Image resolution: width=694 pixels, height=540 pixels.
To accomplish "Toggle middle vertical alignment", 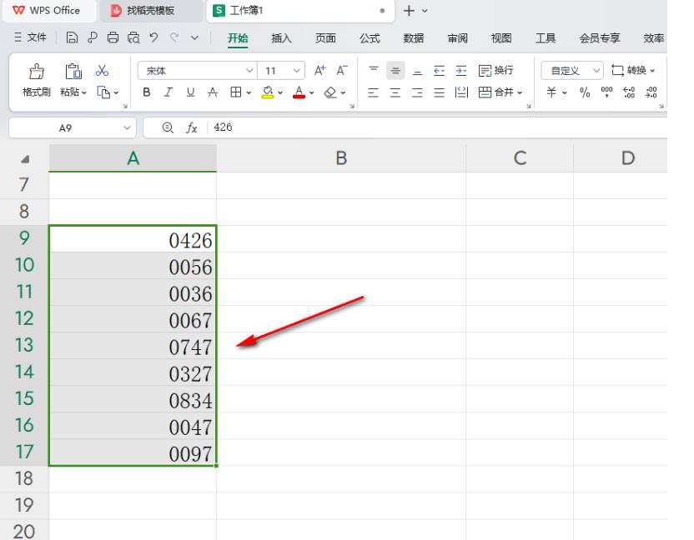I will 395,70.
